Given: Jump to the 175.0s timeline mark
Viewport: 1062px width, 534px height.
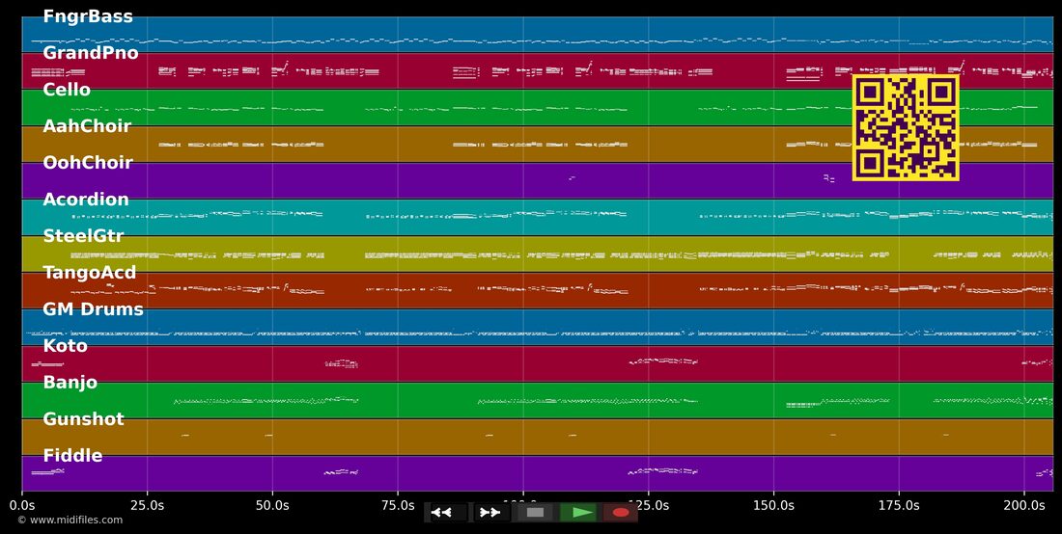Looking at the screenshot, I should (x=899, y=505).
